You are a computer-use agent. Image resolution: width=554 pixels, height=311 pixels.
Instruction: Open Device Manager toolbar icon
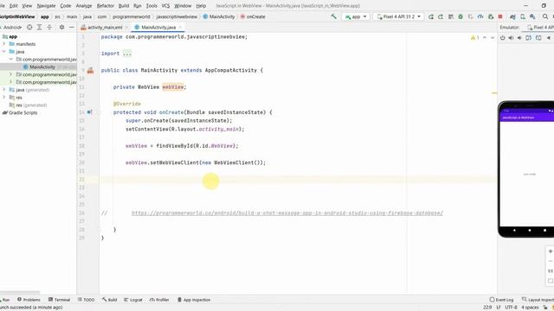(x=523, y=16)
